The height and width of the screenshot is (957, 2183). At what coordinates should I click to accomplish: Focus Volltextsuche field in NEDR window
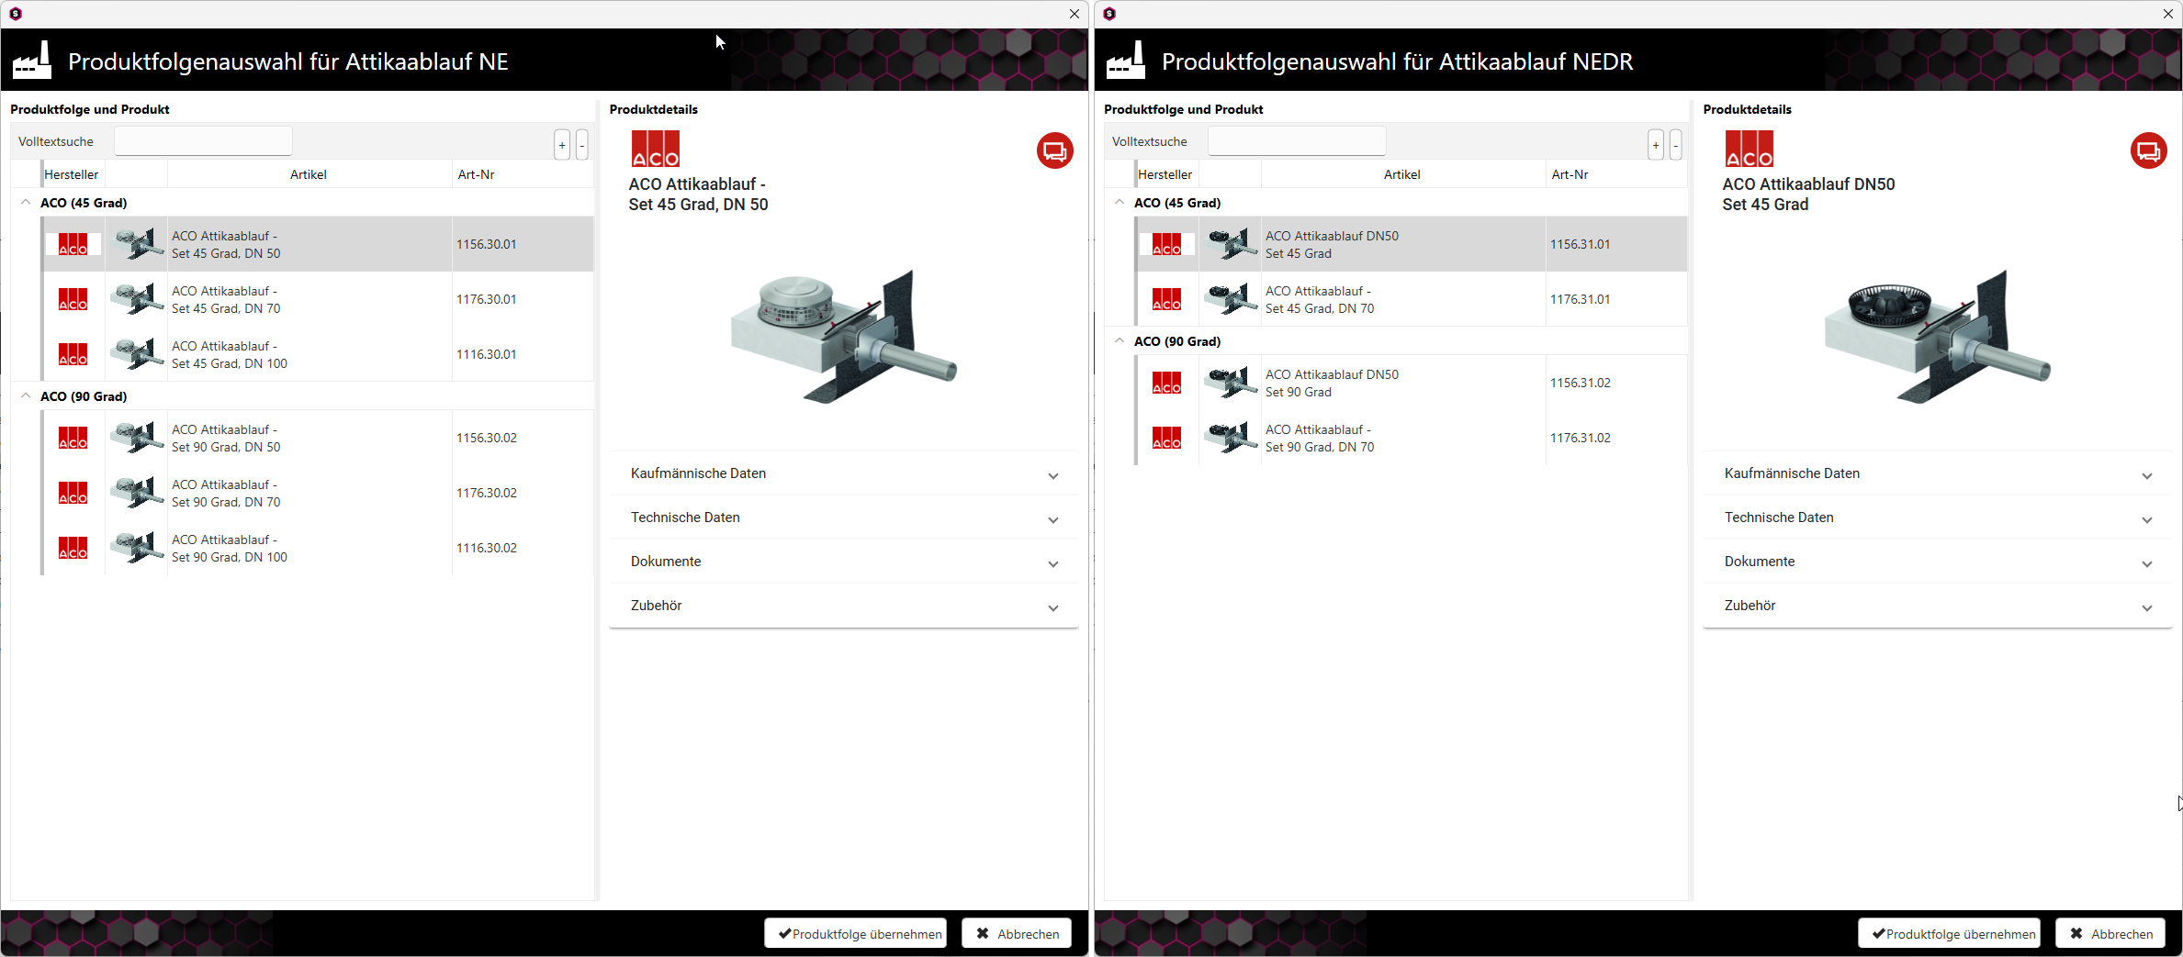tap(1297, 141)
